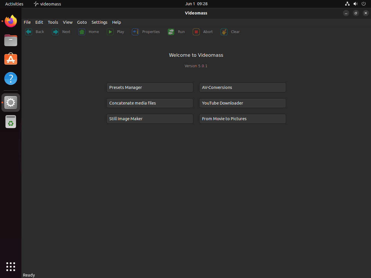Open Still Image Maker
The image size is (371, 278).
point(150,119)
